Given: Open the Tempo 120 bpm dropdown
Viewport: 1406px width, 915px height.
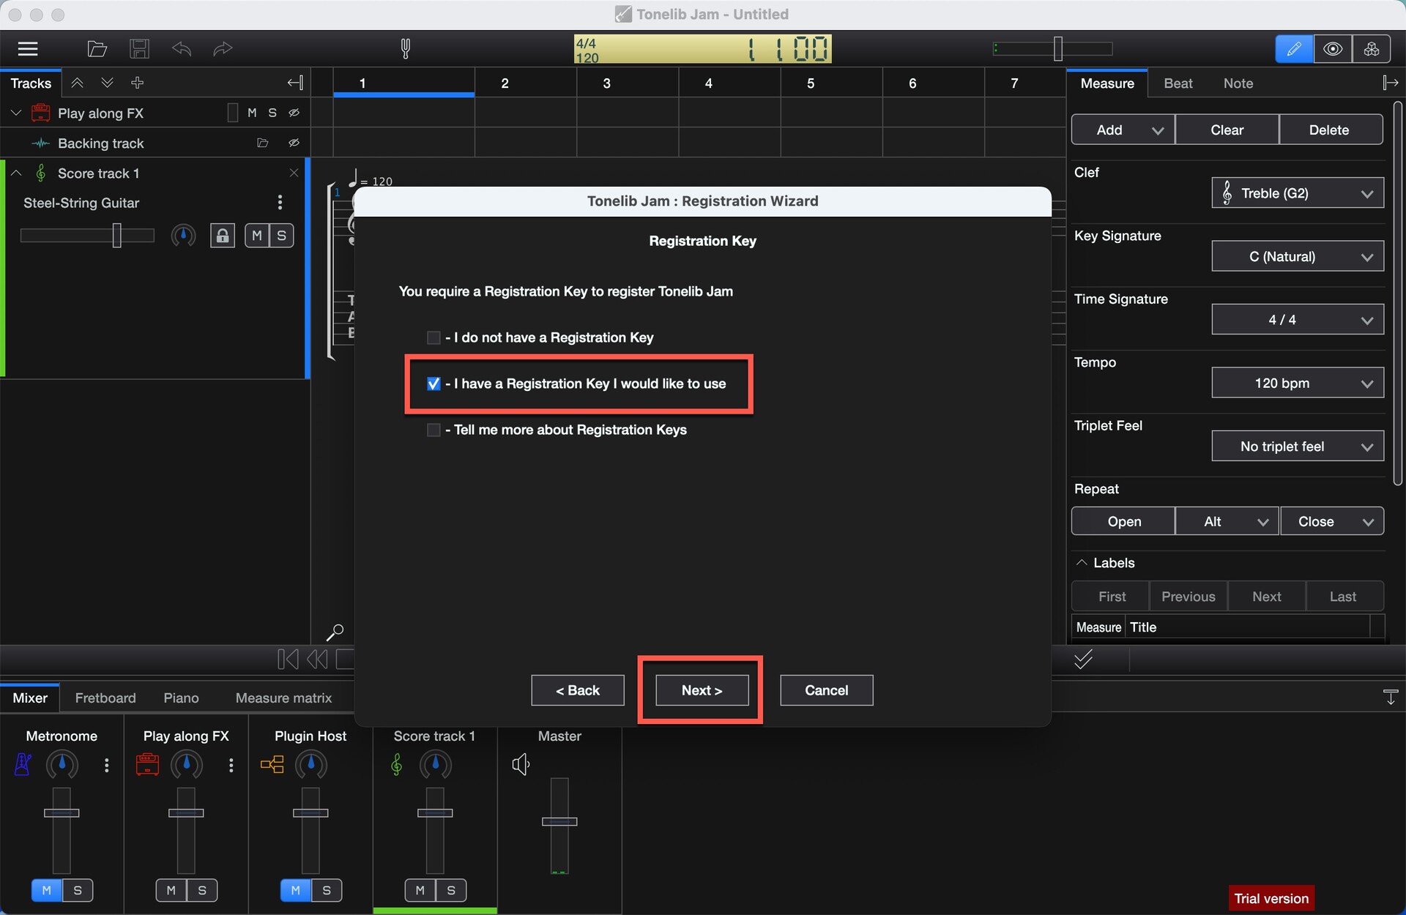Looking at the screenshot, I should pos(1298,383).
